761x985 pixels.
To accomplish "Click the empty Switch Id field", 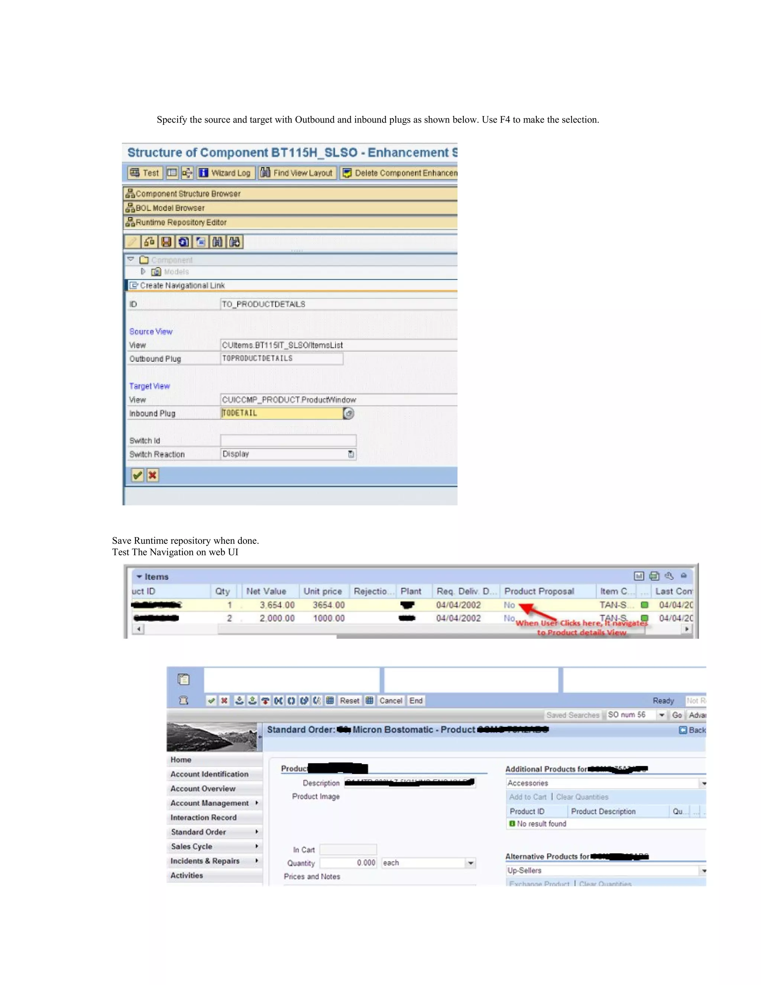I will 288,440.
